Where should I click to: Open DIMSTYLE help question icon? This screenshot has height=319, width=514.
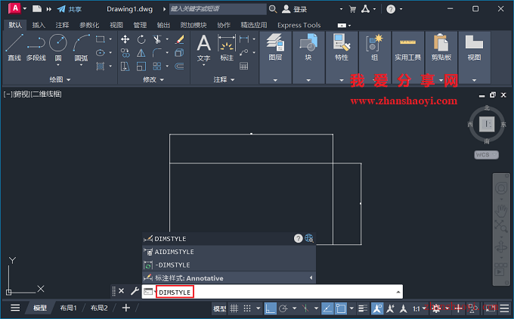coord(298,238)
